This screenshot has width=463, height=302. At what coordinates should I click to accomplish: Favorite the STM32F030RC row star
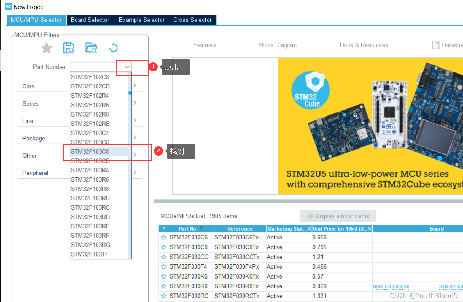click(x=163, y=296)
